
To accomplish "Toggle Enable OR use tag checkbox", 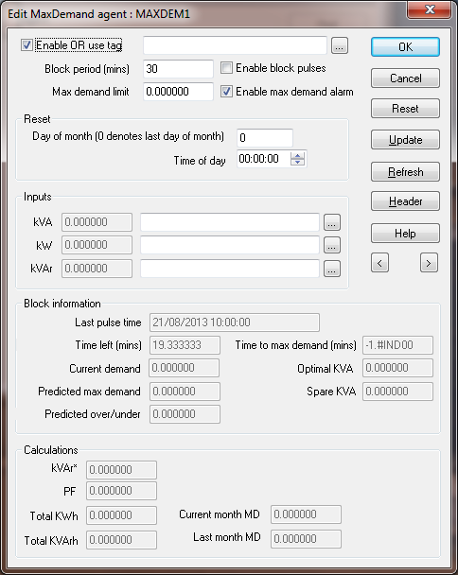I will [x=26, y=45].
